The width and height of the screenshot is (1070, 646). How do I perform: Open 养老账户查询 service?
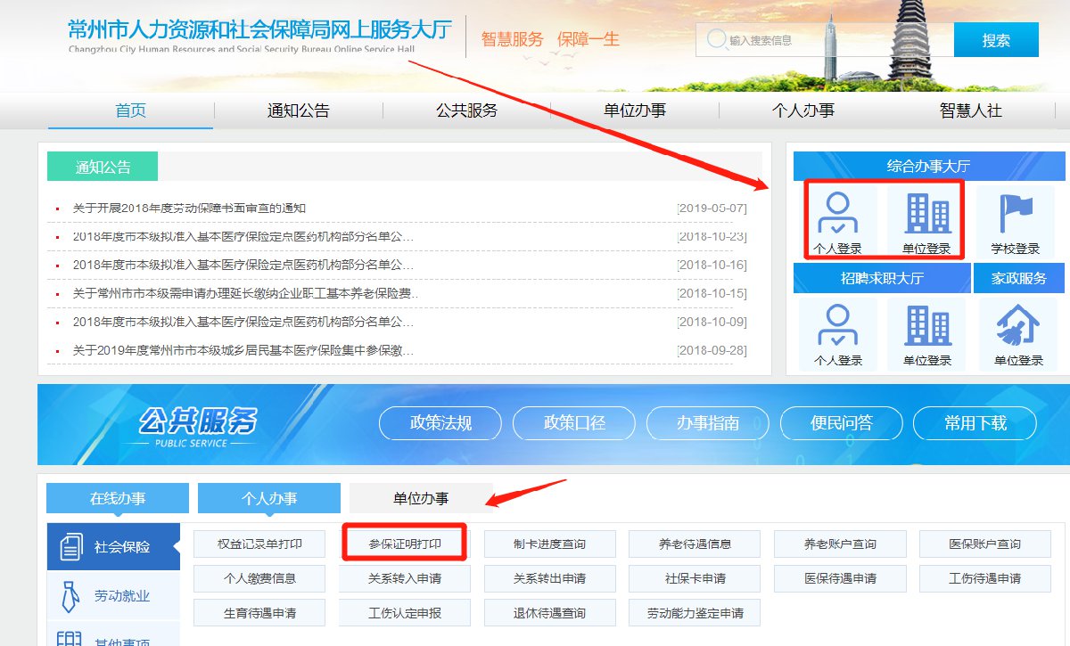coord(840,544)
